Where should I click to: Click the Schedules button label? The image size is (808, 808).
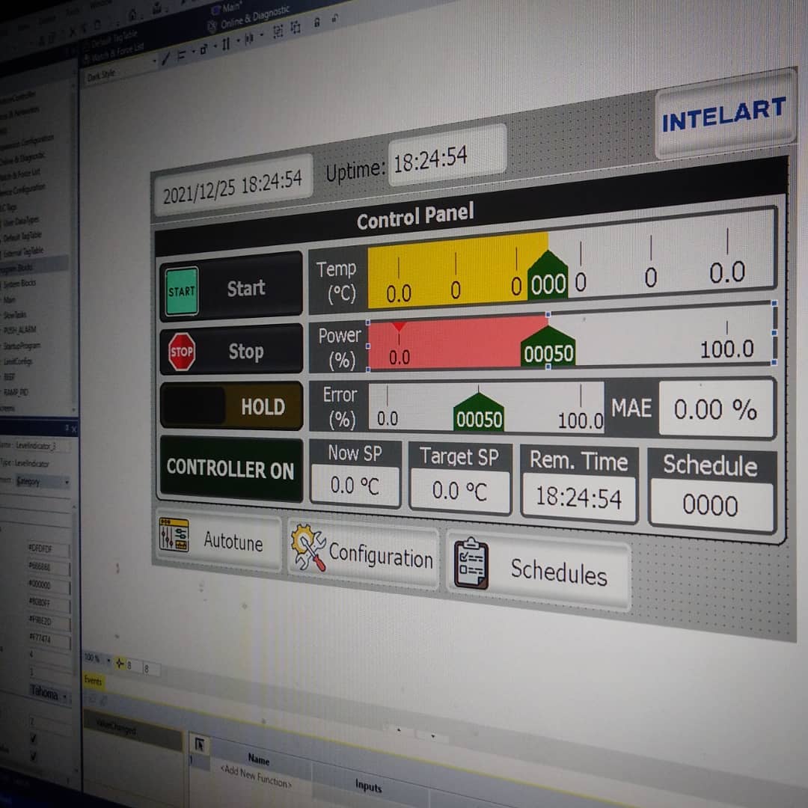pos(558,572)
